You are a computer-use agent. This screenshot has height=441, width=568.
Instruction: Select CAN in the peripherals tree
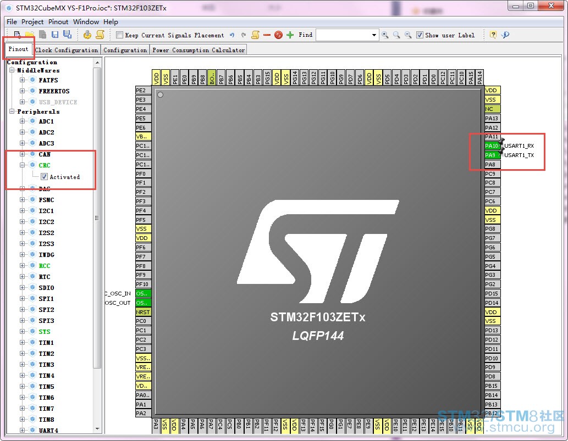pyautogui.click(x=45, y=154)
